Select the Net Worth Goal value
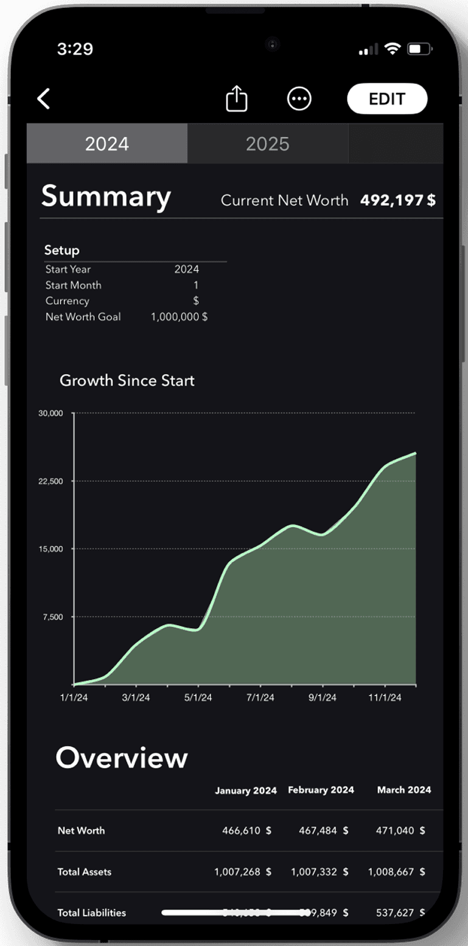This screenshot has height=946, width=468. (x=179, y=317)
